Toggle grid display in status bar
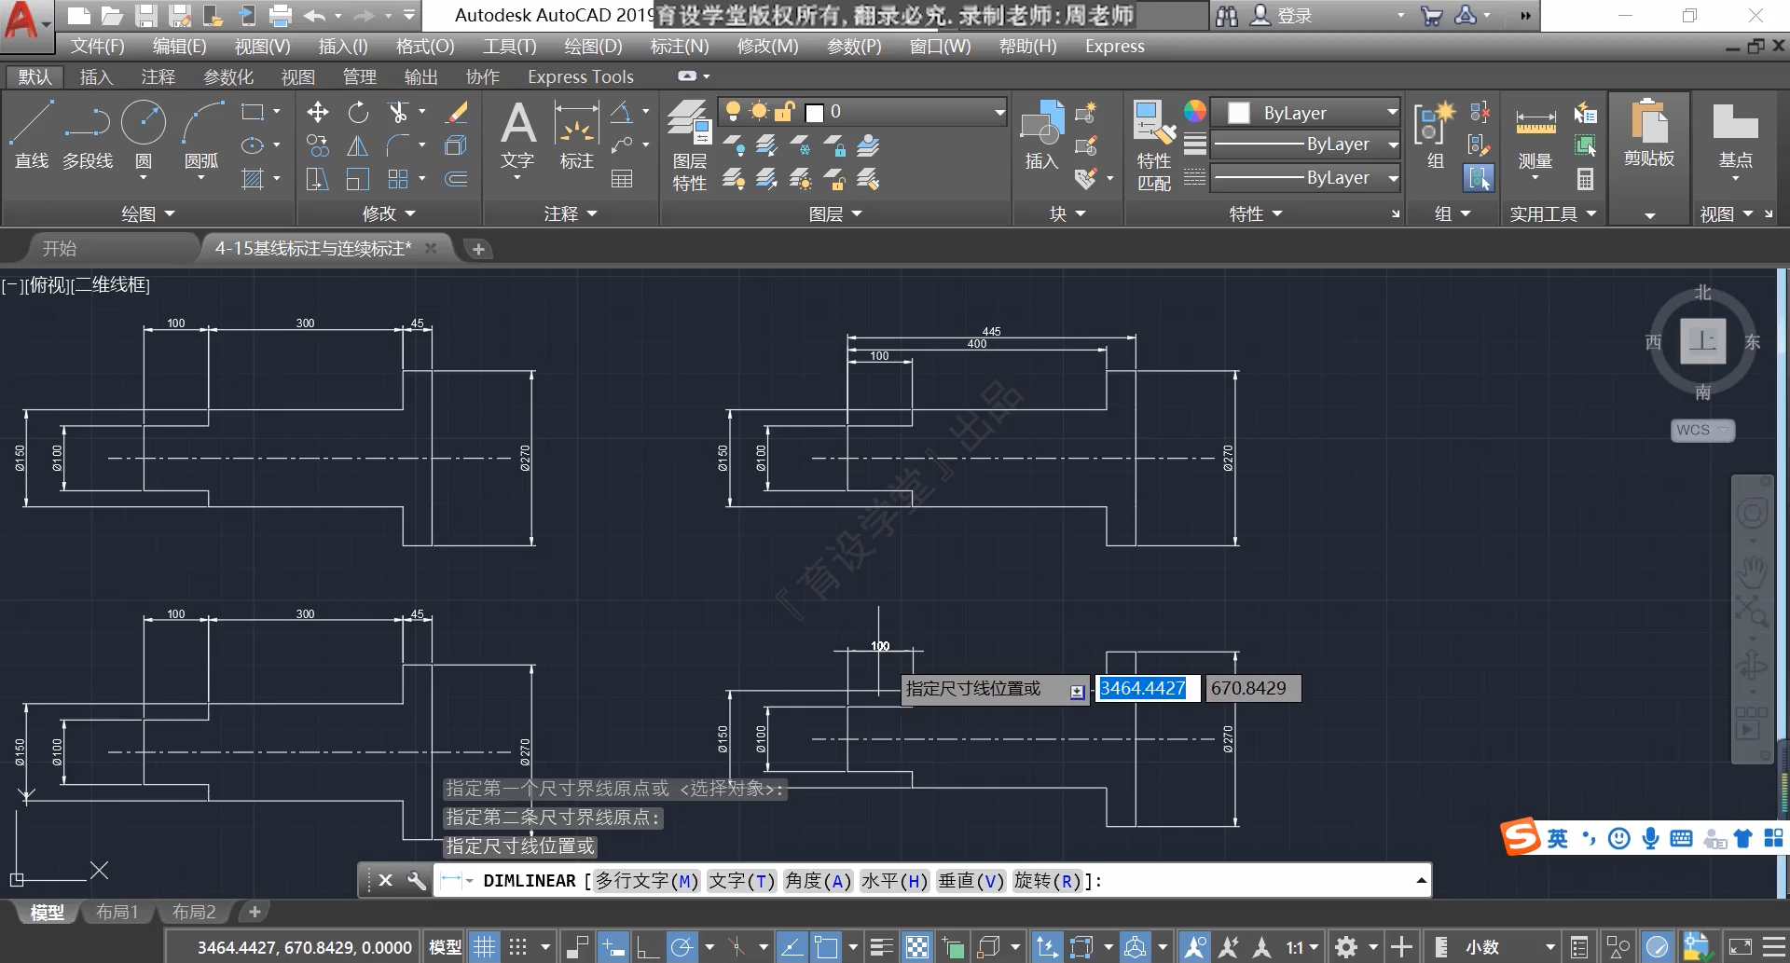 (484, 947)
